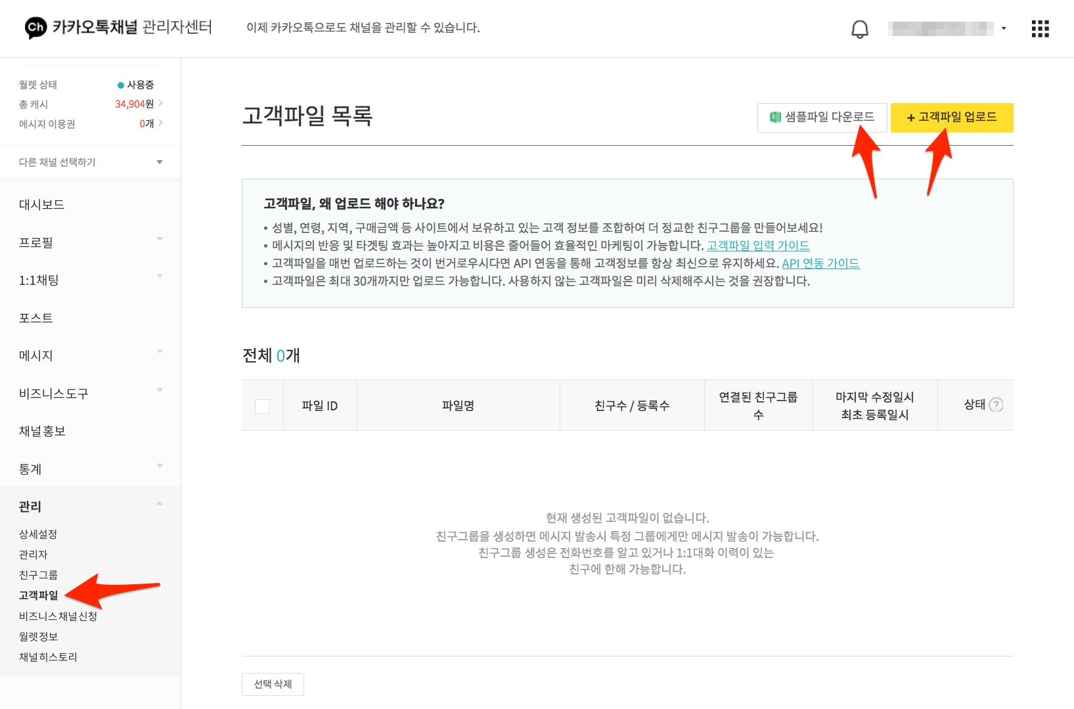Screen dimensions: 1074x709
Task: Click the 친구수 / 등록수 column header
Action: [x=632, y=406]
